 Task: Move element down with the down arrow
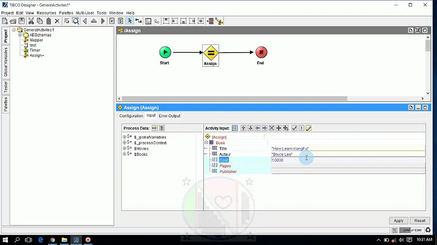[x=250, y=128]
